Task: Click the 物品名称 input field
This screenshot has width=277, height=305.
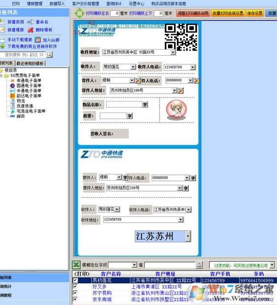Action: tap(124, 104)
